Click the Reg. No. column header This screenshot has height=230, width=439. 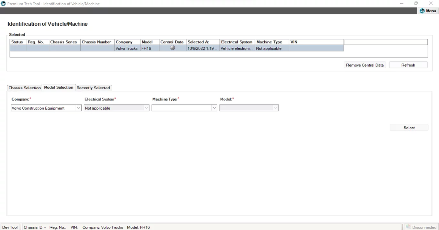pos(37,42)
